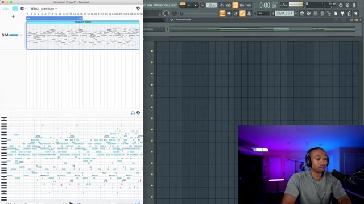Open the Line snap dropdown in FL

pos(263,14)
